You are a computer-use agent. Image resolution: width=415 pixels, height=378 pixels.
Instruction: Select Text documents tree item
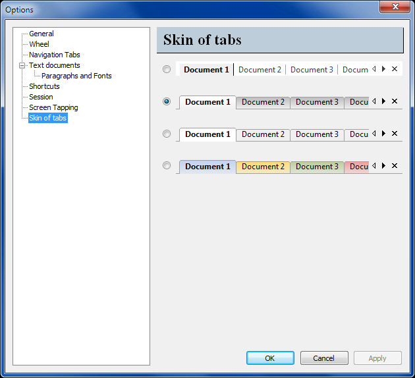(x=55, y=65)
